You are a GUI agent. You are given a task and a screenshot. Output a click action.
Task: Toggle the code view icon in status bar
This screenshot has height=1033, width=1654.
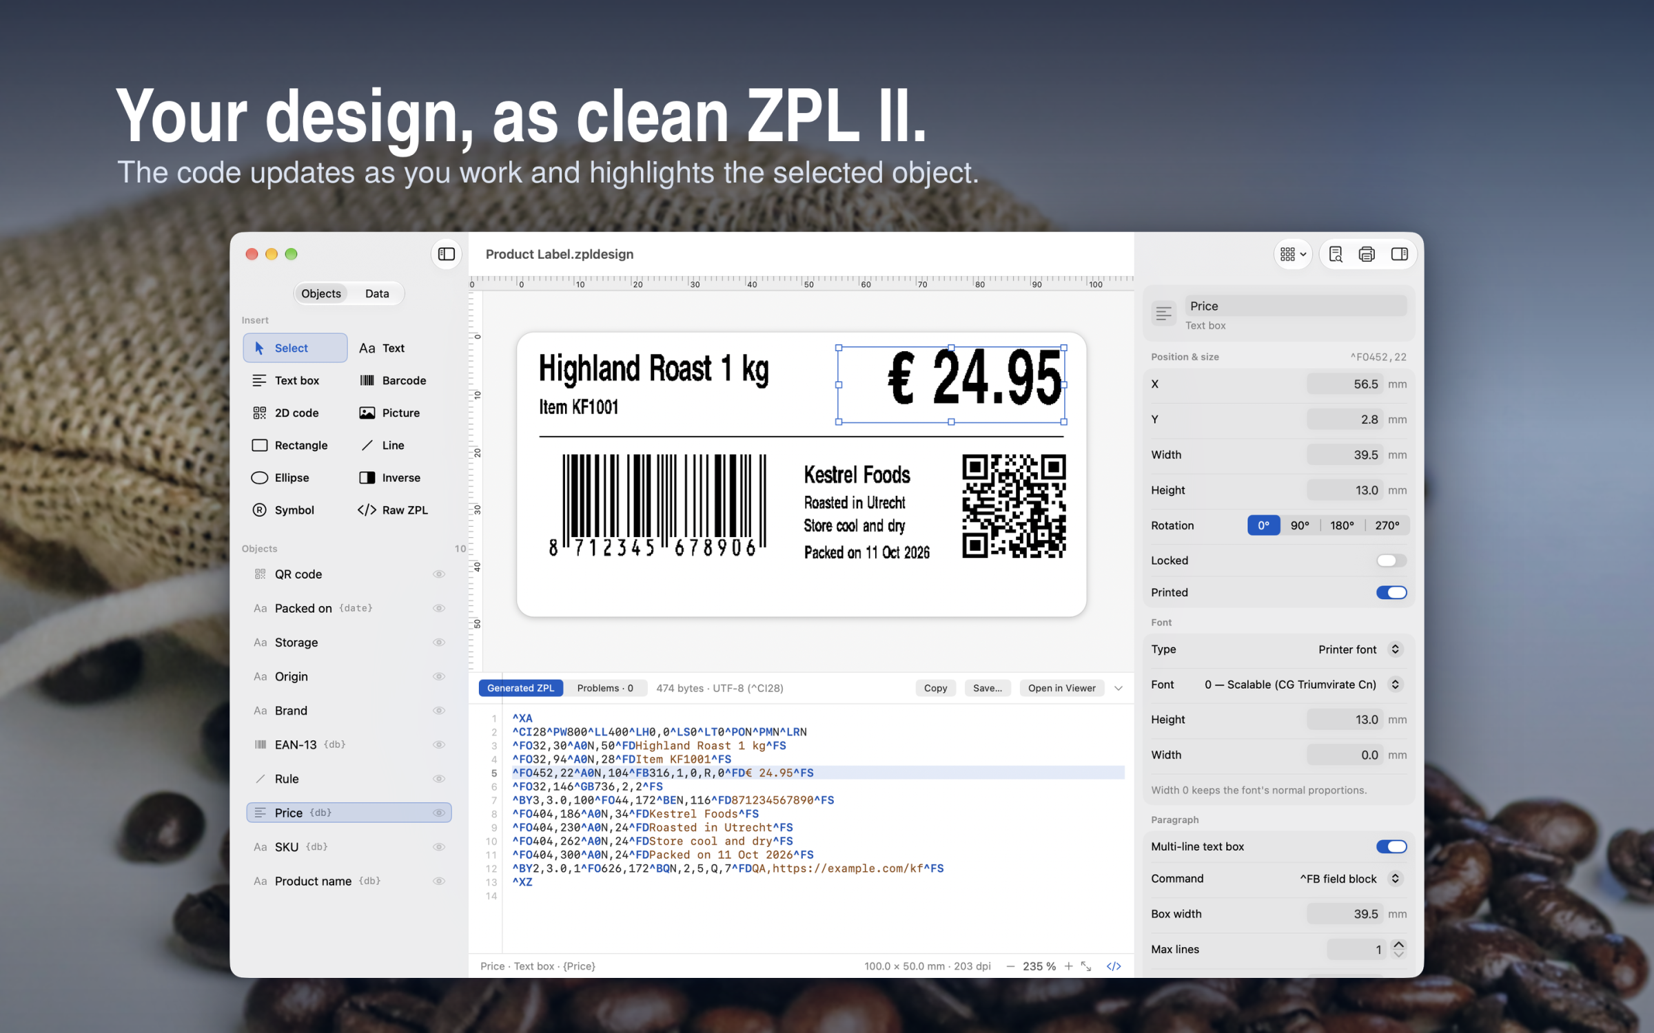click(1114, 966)
